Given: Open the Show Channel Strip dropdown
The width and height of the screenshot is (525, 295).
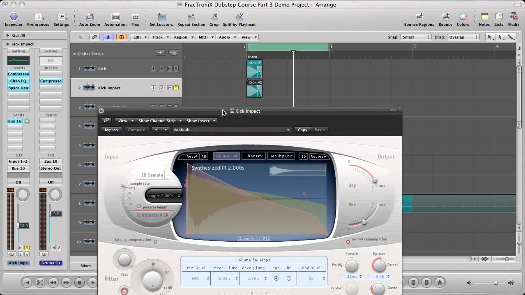Looking at the screenshot, I should click(x=160, y=120).
